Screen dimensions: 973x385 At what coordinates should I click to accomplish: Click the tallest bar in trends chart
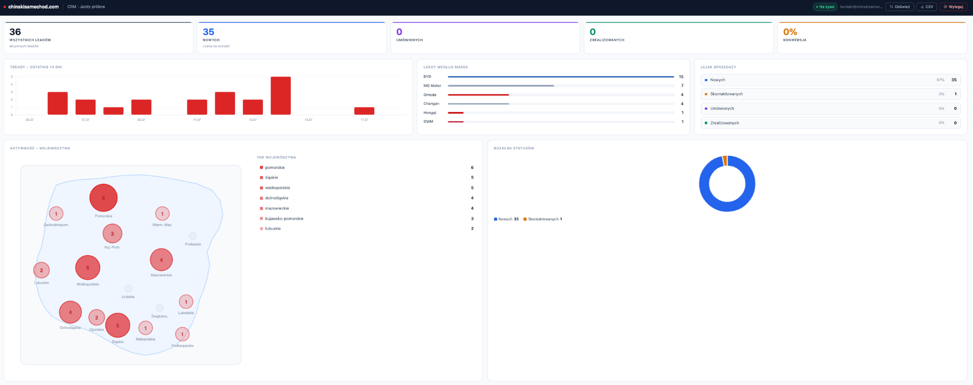coord(281,96)
